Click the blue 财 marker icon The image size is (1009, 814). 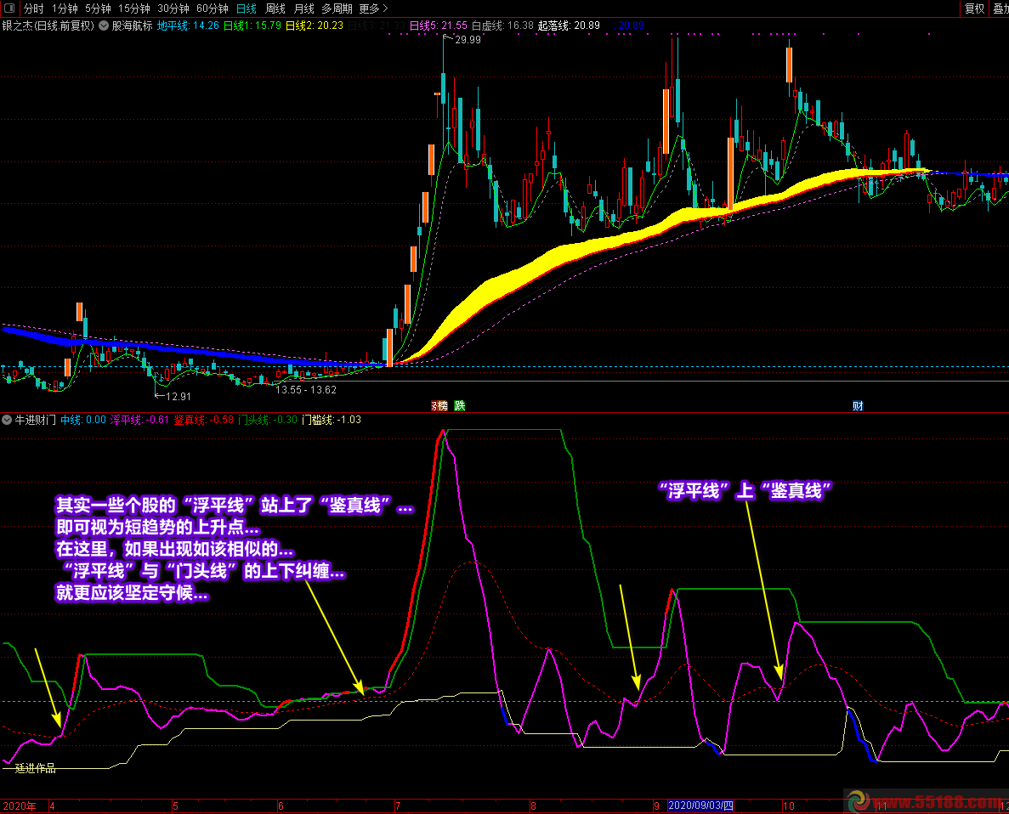click(x=858, y=406)
